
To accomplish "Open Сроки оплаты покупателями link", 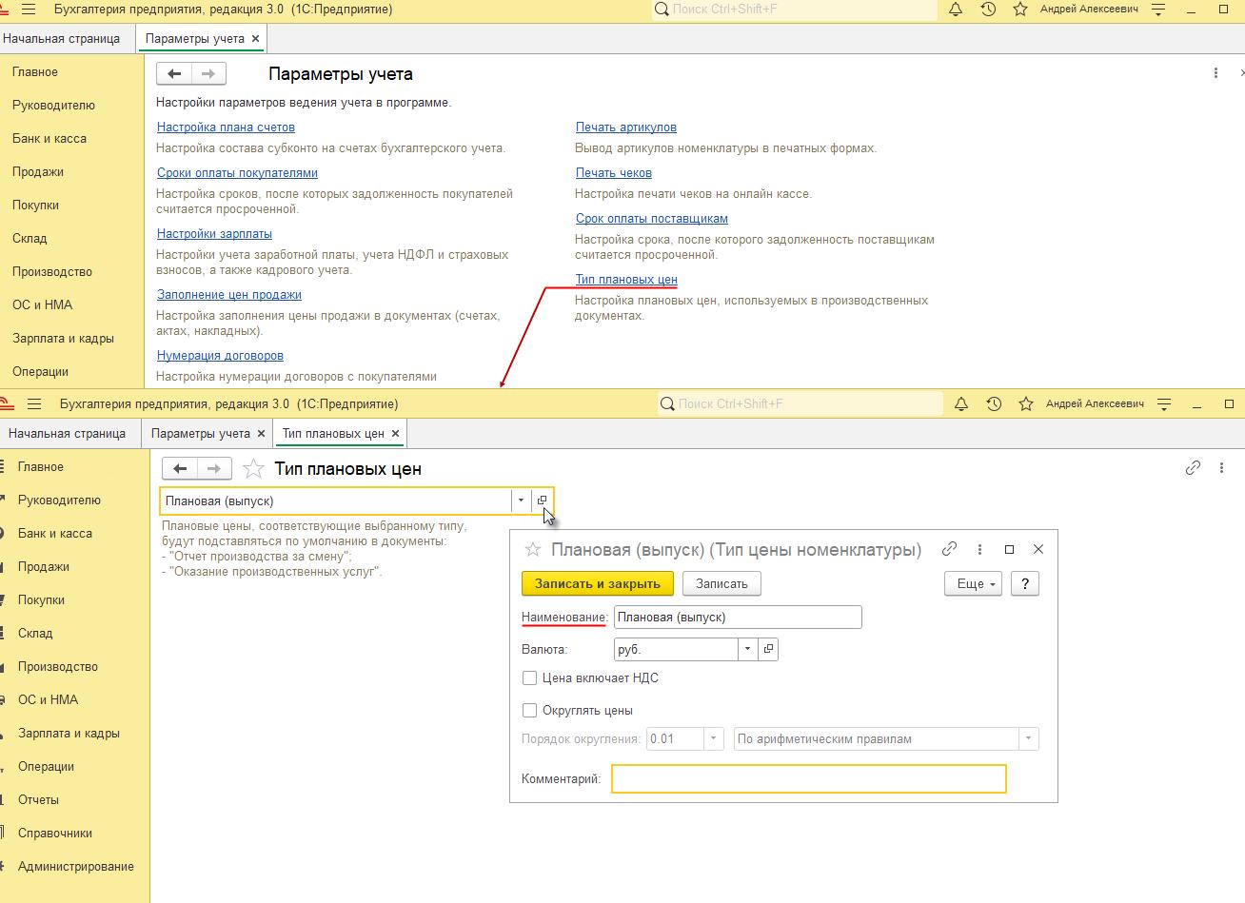I will tap(237, 173).
